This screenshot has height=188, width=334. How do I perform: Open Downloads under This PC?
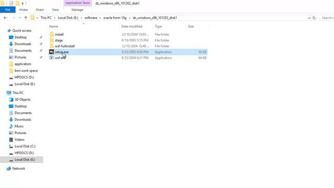(23, 120)
